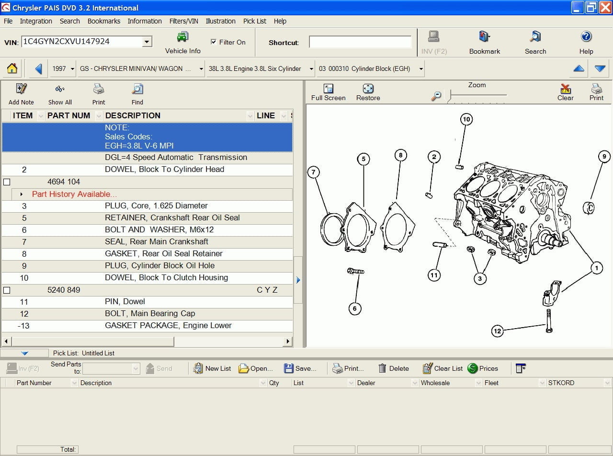
Task: Open the Pick List menu
Action: point(254,21)
